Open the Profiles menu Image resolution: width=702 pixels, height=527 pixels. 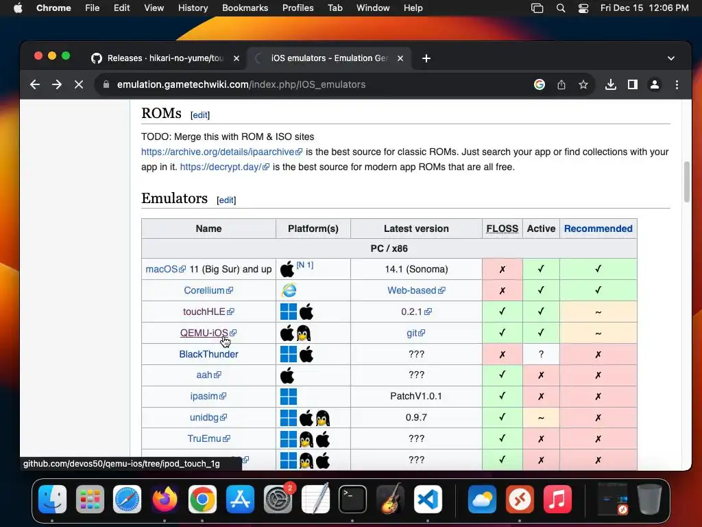pyautogui.click(x=298, y=8)
